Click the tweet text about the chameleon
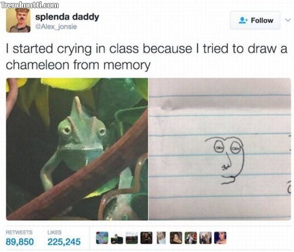The image size is (294, 252). tap(146, 57)
